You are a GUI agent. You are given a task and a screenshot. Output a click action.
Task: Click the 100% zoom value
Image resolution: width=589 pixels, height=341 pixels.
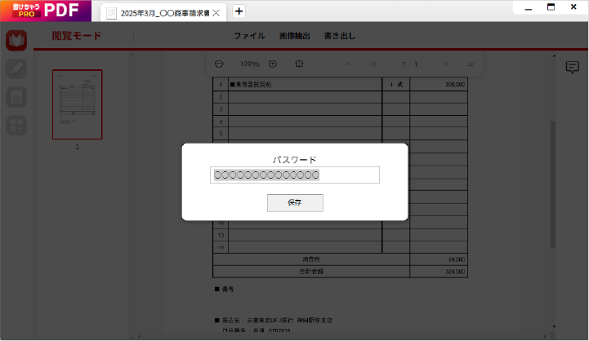[250, 64]
